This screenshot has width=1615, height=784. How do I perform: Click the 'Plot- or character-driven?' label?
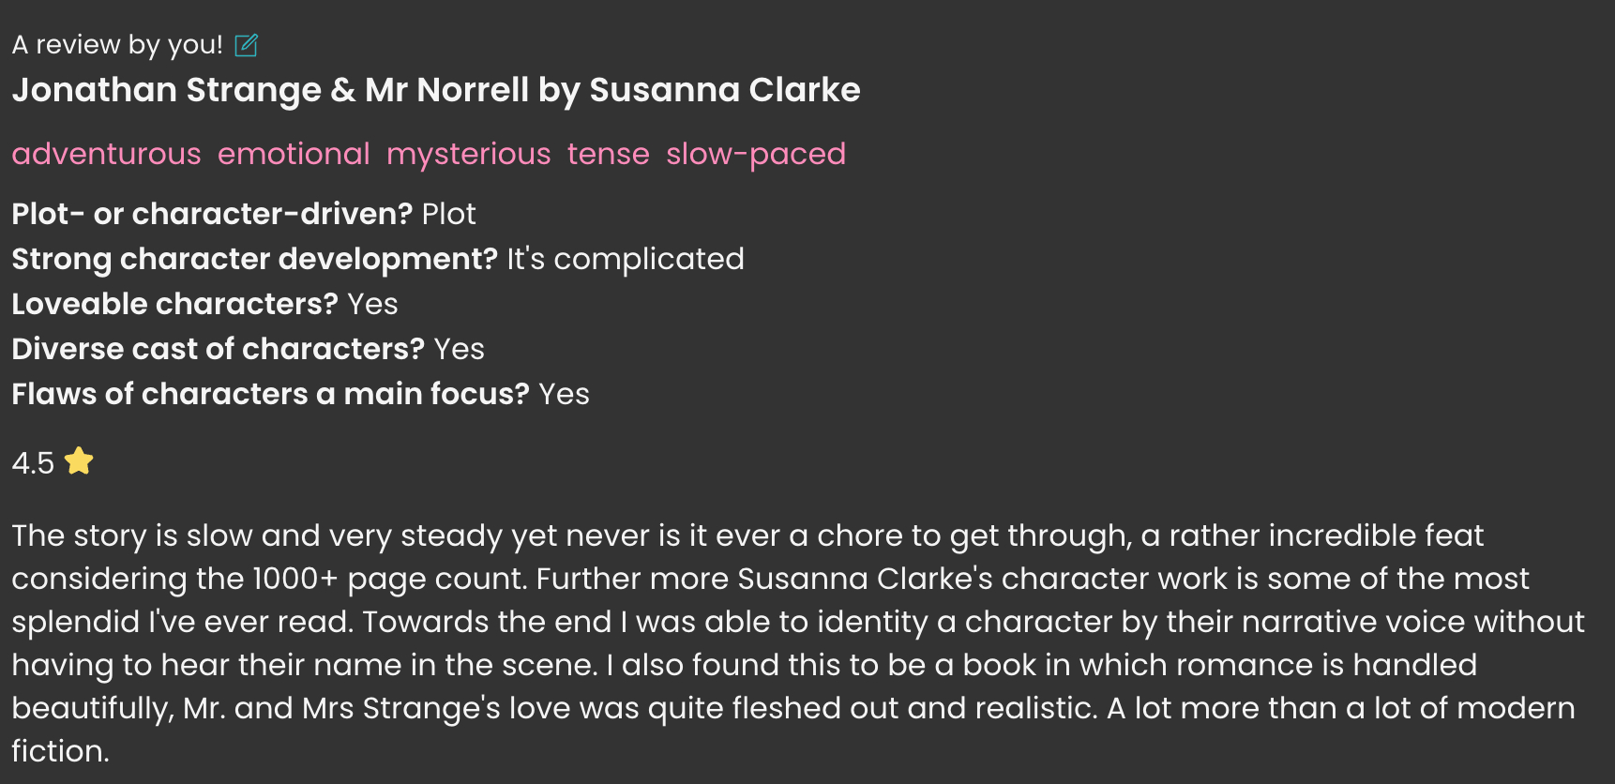pyautogui.click(x=212, y=214)
